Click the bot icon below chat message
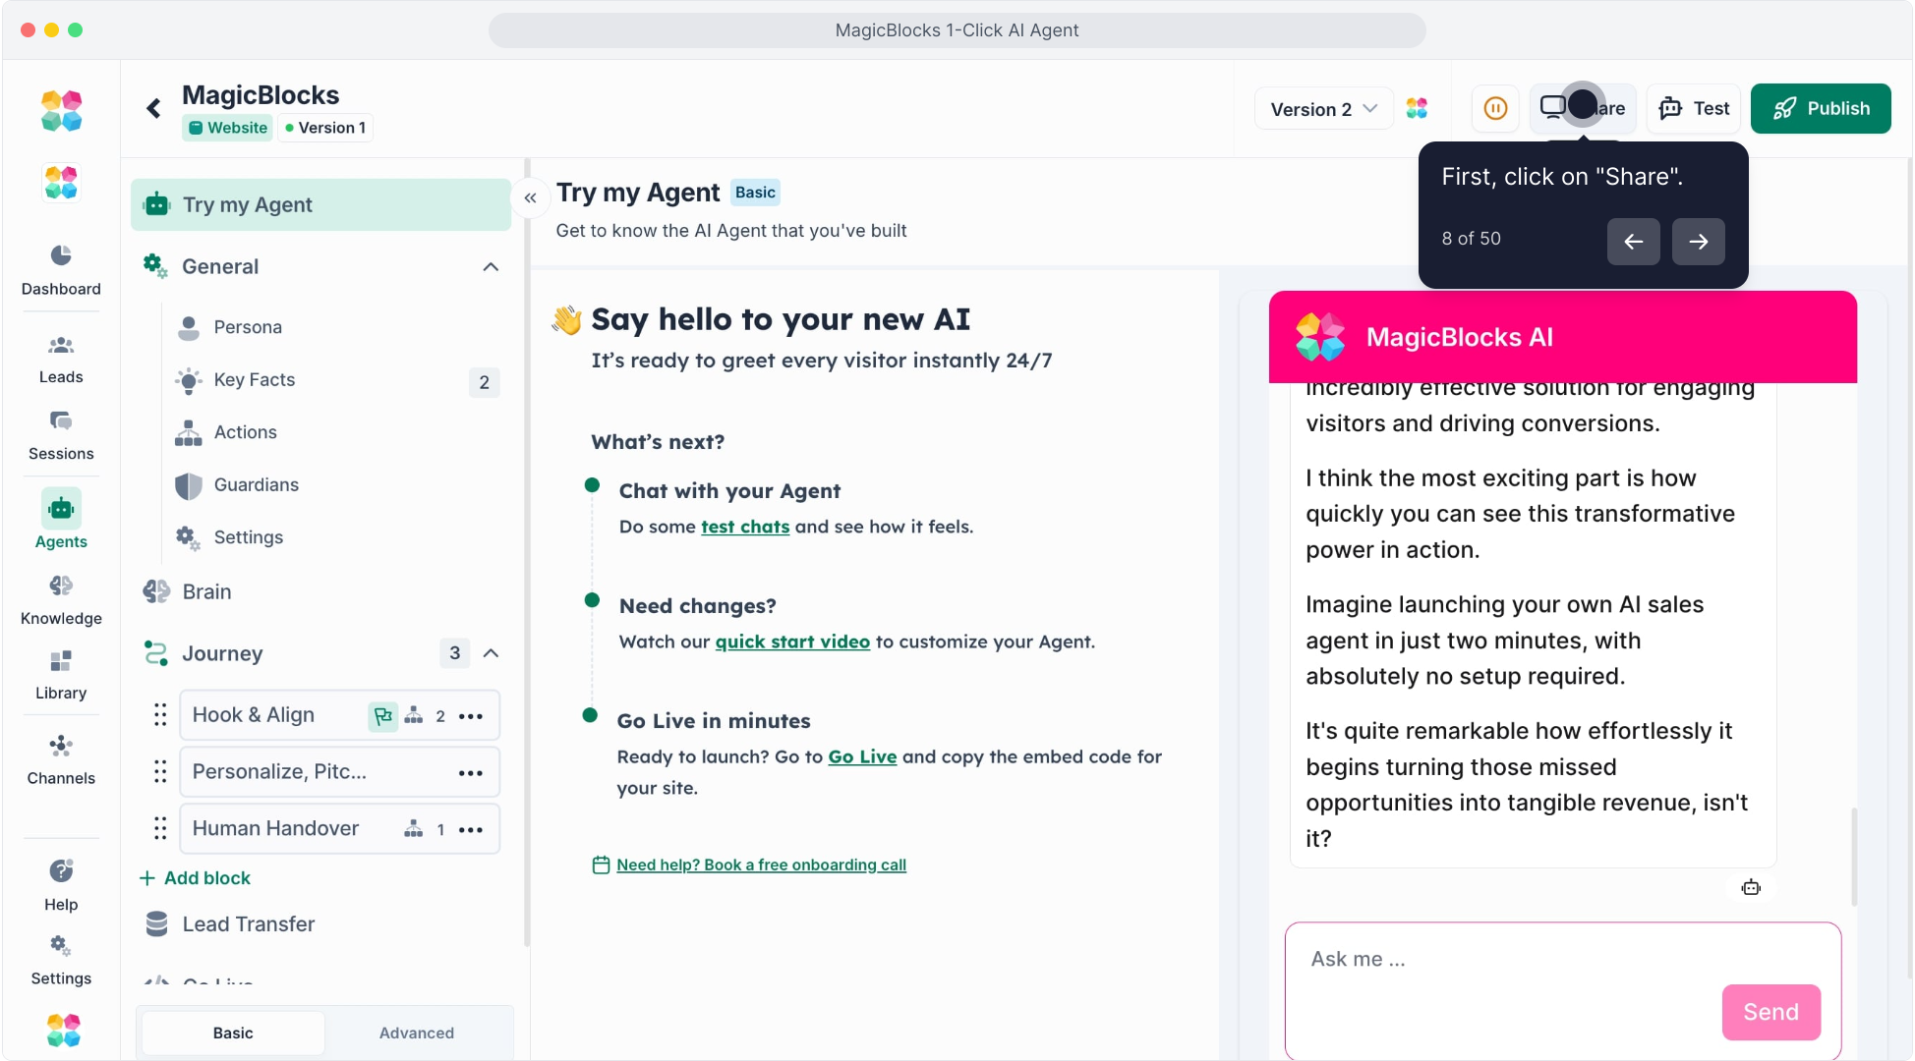Screen dimensions: 1915x1061 (1751, 888)
